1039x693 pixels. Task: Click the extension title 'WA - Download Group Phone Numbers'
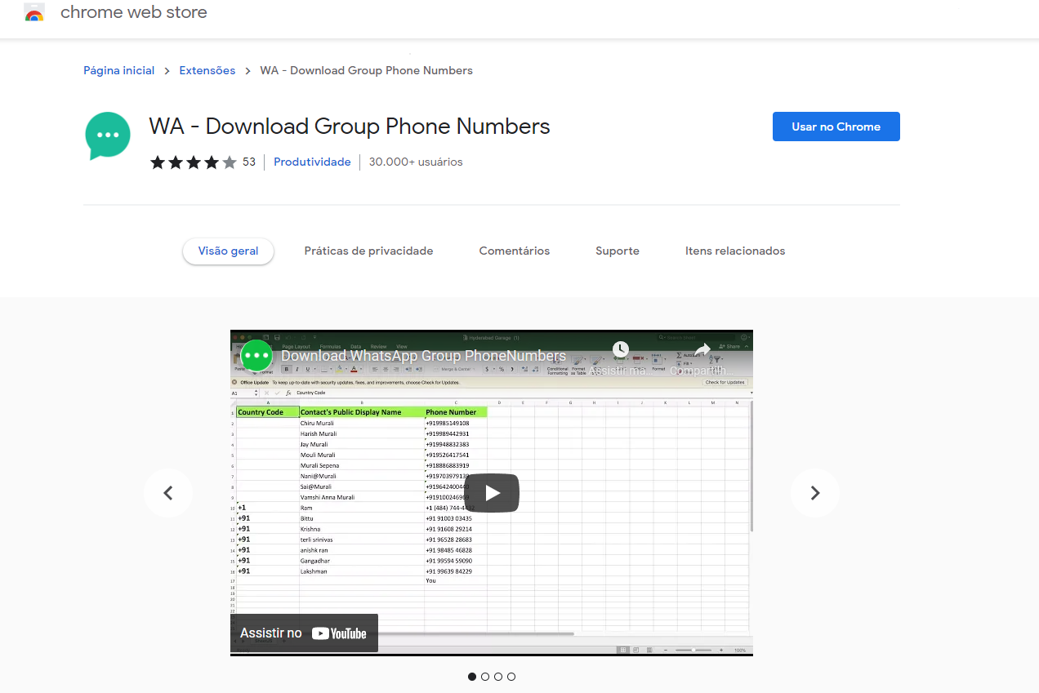coord(350,127)
